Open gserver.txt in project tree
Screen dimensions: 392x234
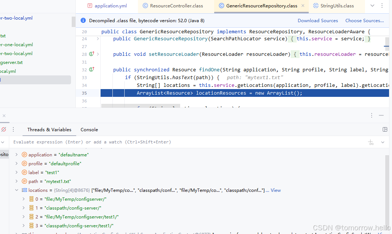(x=11, y=62)
